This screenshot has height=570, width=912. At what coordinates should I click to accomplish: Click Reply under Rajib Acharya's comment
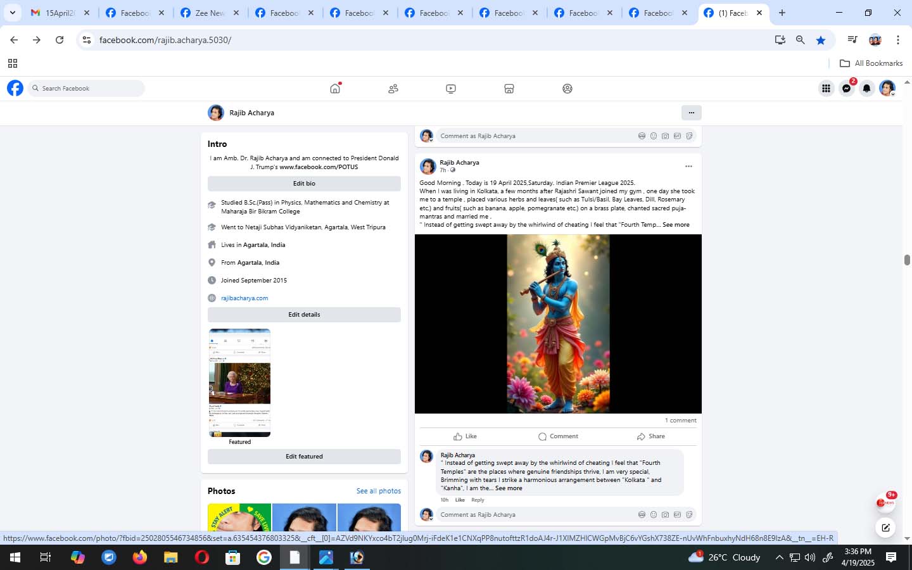(478, 500)
